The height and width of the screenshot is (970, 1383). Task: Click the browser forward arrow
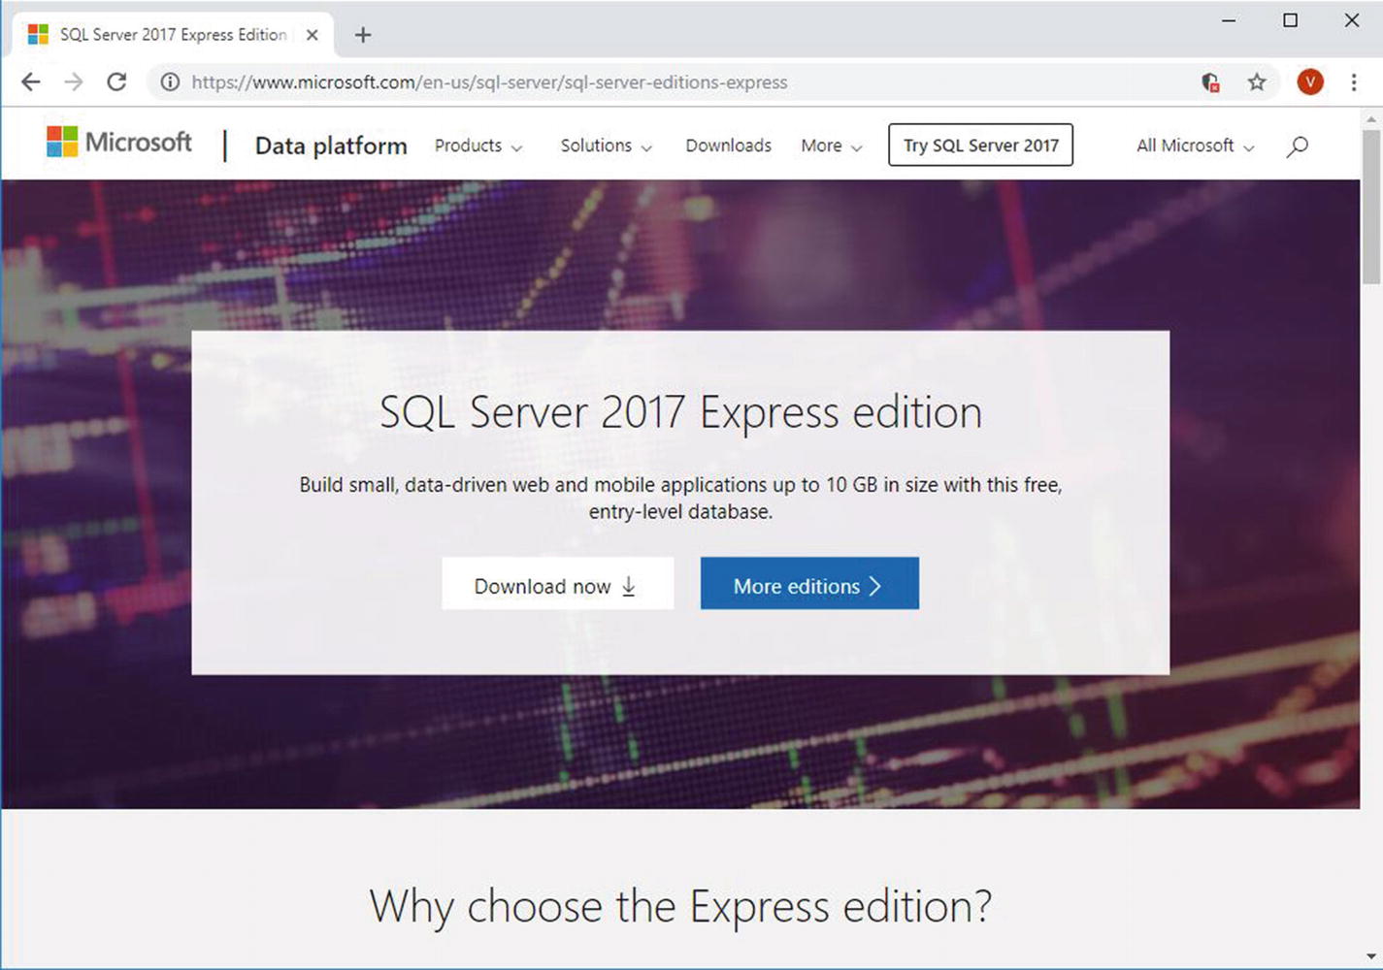(74, 82)
